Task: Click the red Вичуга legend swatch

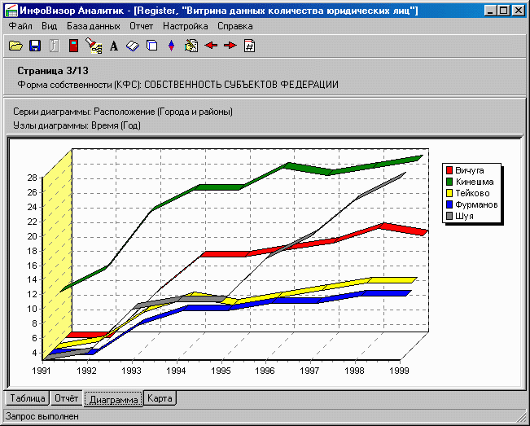Action: pyautogui.click(x=449, y=170)
